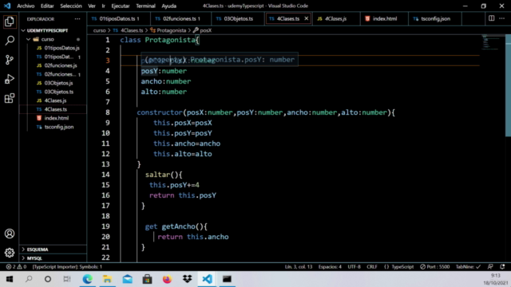Split the editor to the right
Viewport: 511px width, 287px height.
pos(491,18)
